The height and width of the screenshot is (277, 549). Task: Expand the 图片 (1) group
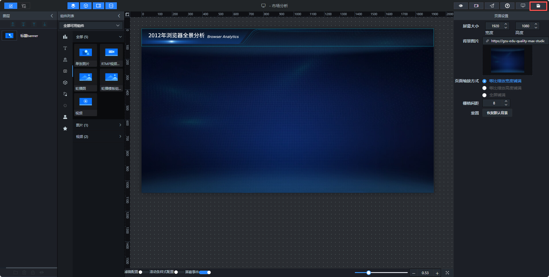coord(98,125)
